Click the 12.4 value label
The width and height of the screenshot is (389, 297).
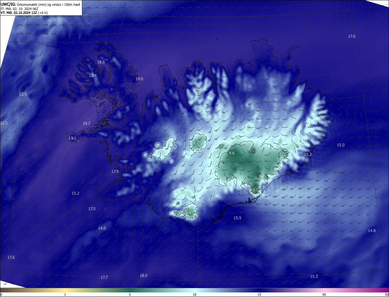pyautogui.click(x=93, y=75)
